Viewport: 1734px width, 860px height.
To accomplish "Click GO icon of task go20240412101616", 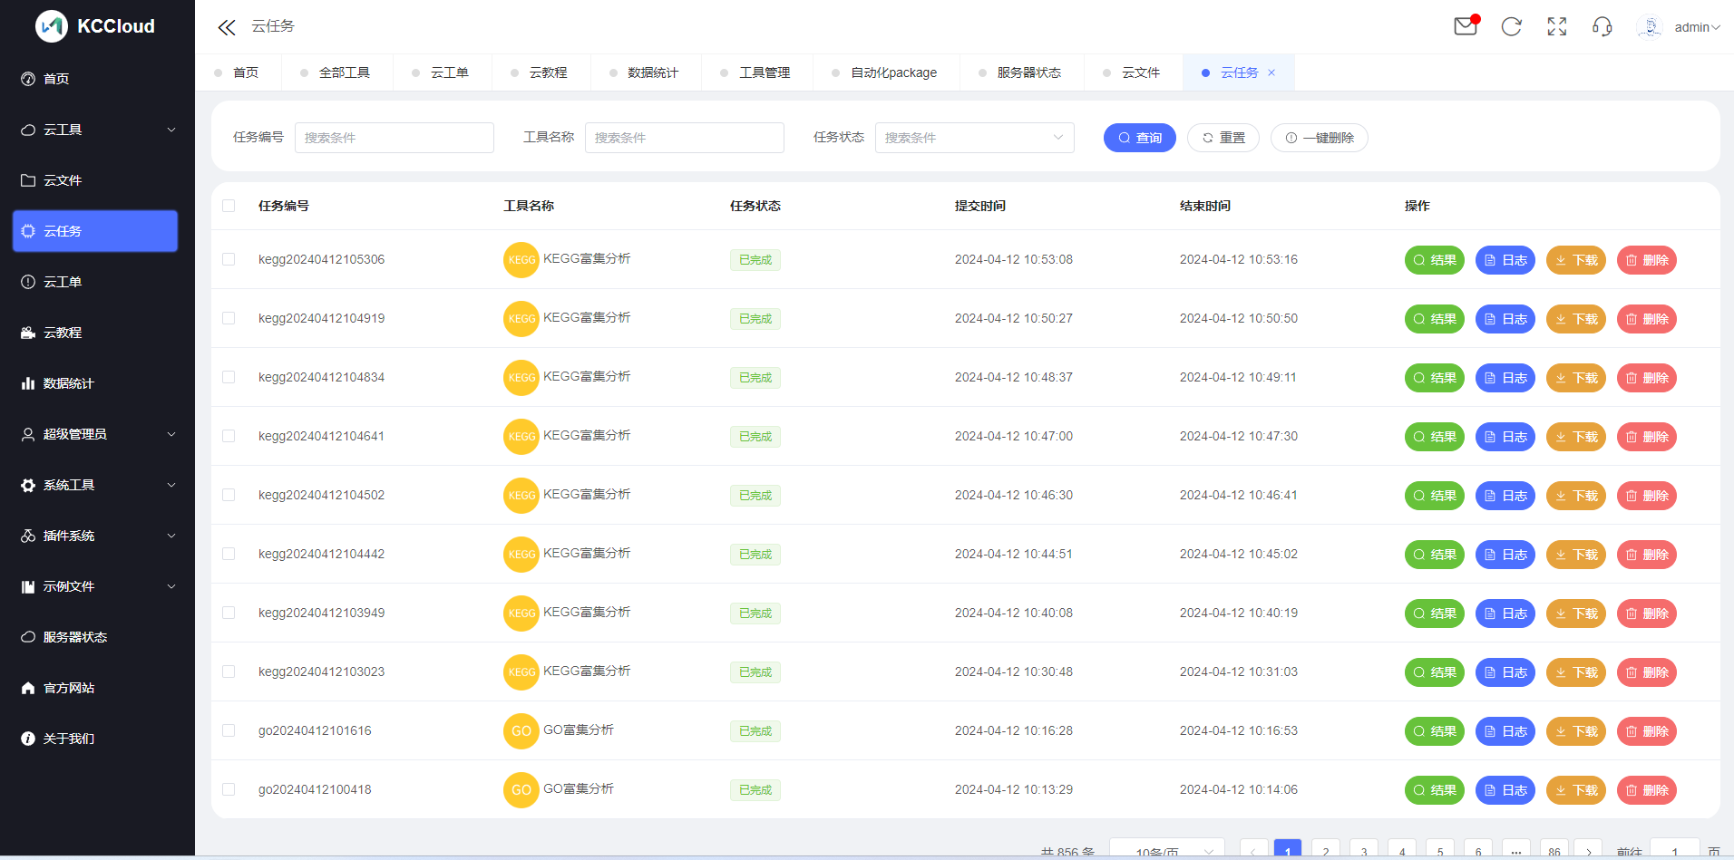I will tap(521, 731).
